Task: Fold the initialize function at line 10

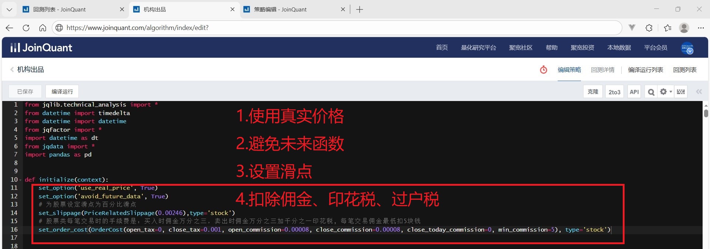Action: click(20, 180)
